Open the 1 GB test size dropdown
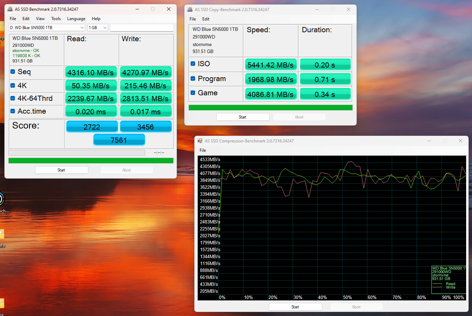 point(98,28)
